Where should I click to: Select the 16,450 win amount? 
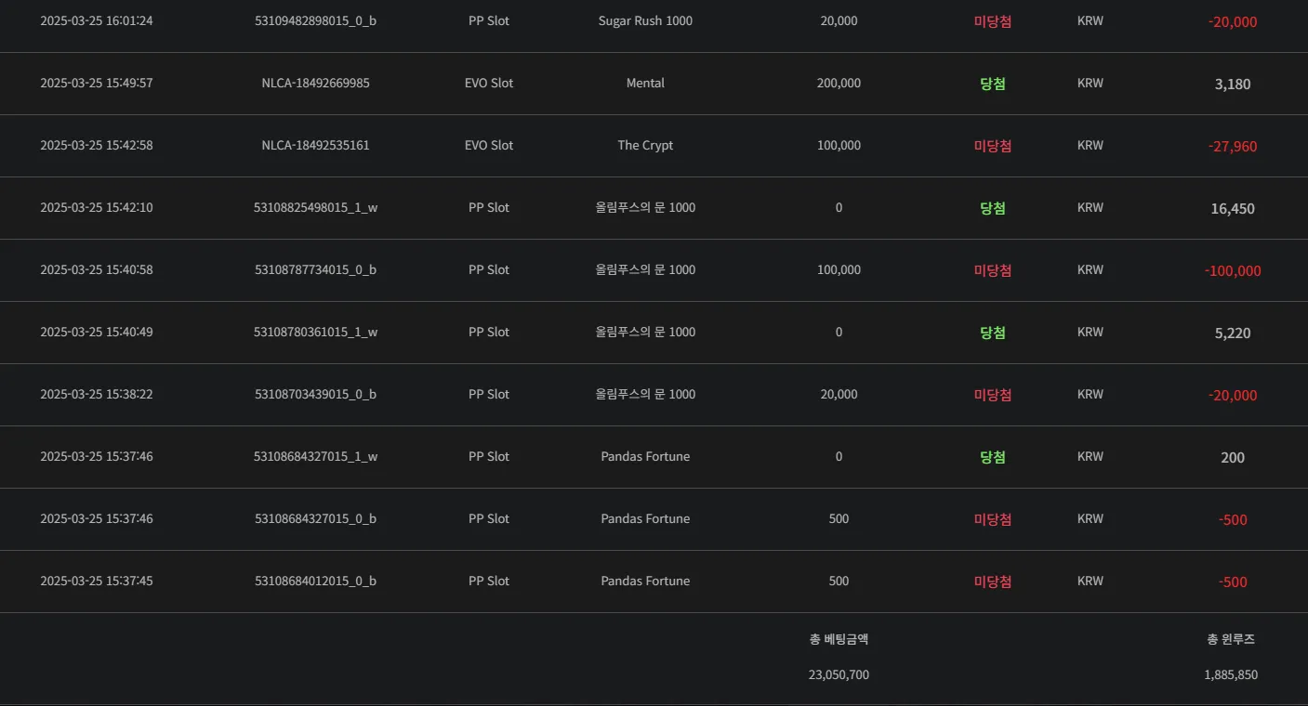click(x=1233, y=208)
